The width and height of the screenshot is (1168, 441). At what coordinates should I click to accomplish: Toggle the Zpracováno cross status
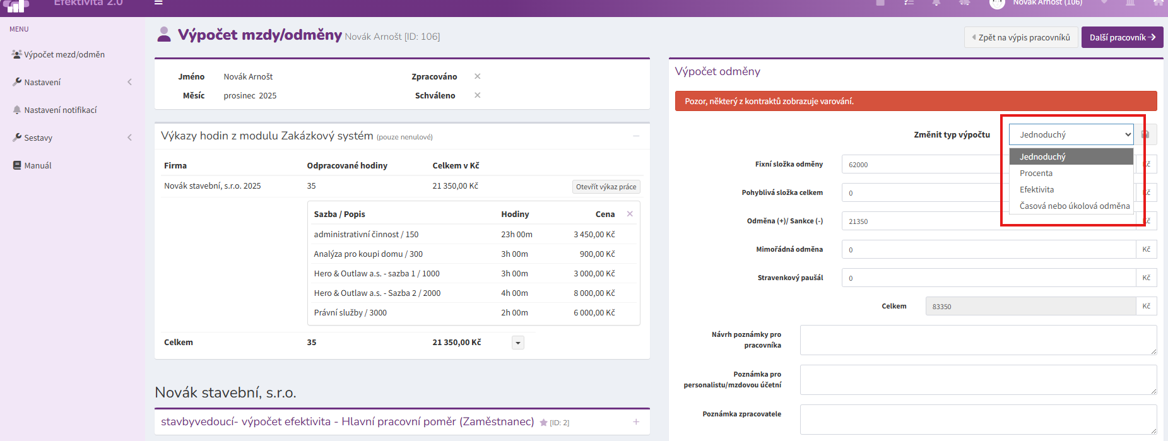(x=478, y=76)
